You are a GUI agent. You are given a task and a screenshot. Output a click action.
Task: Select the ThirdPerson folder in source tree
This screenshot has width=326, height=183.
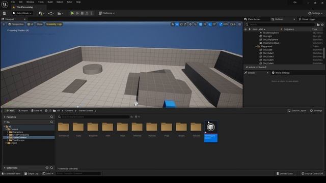tap(18, 140)
